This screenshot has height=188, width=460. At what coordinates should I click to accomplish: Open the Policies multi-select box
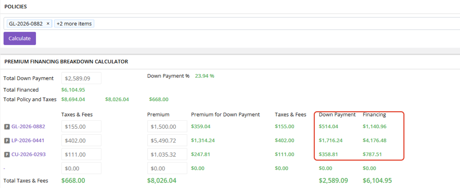tap(232, 24)
